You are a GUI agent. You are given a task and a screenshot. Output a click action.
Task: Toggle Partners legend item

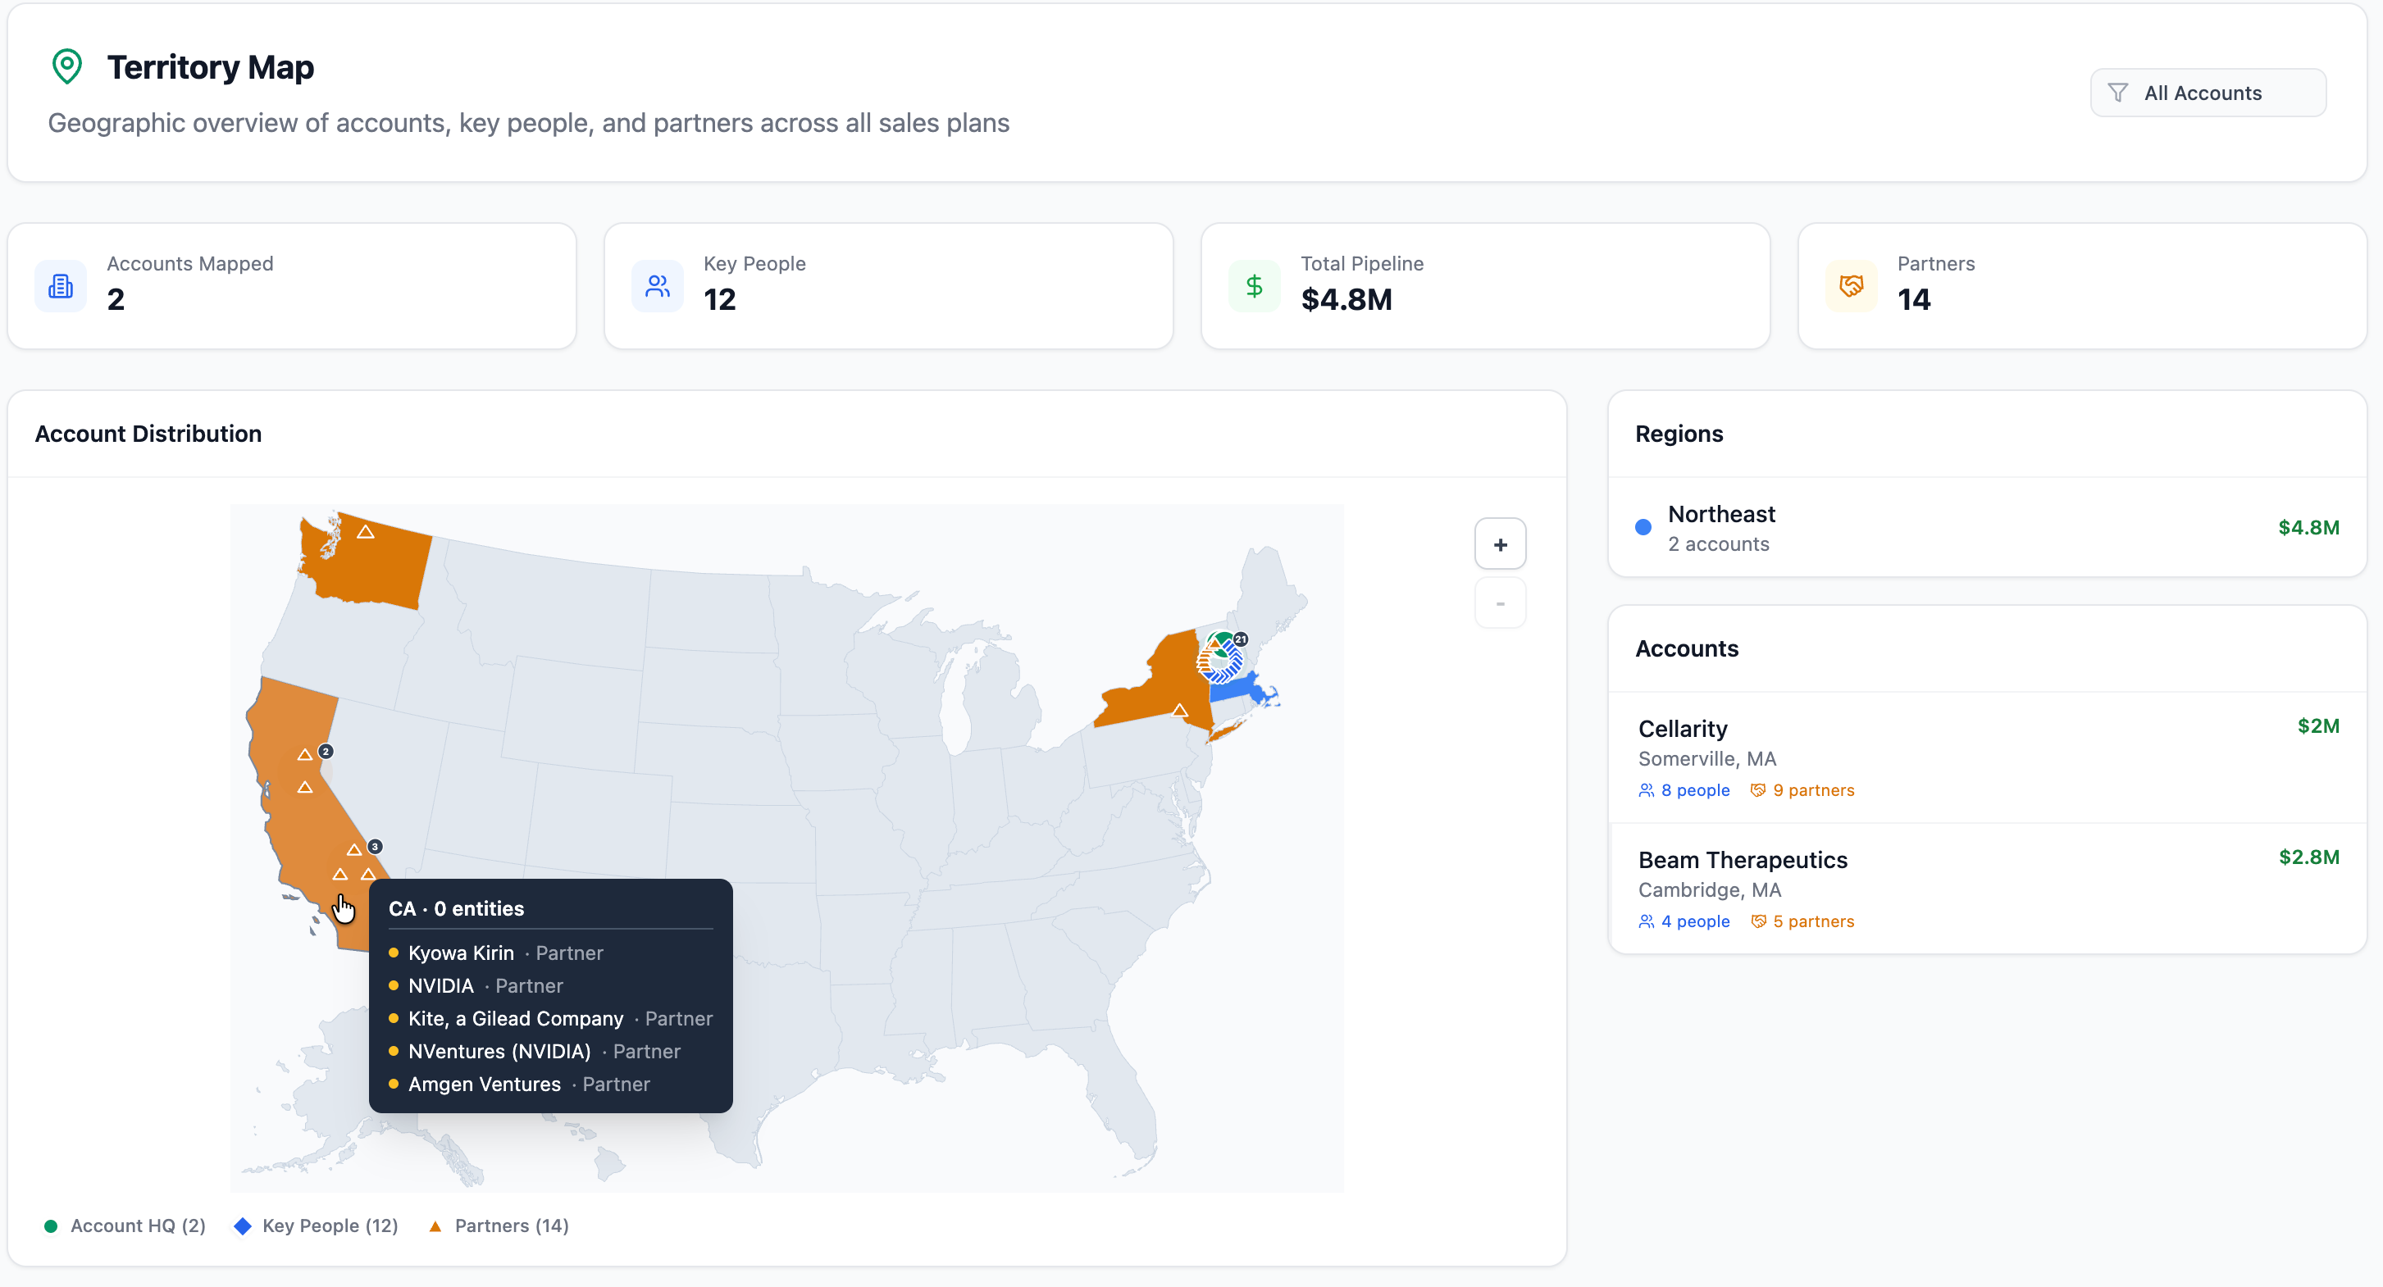pyautogui.click(x=499, y=1225)
